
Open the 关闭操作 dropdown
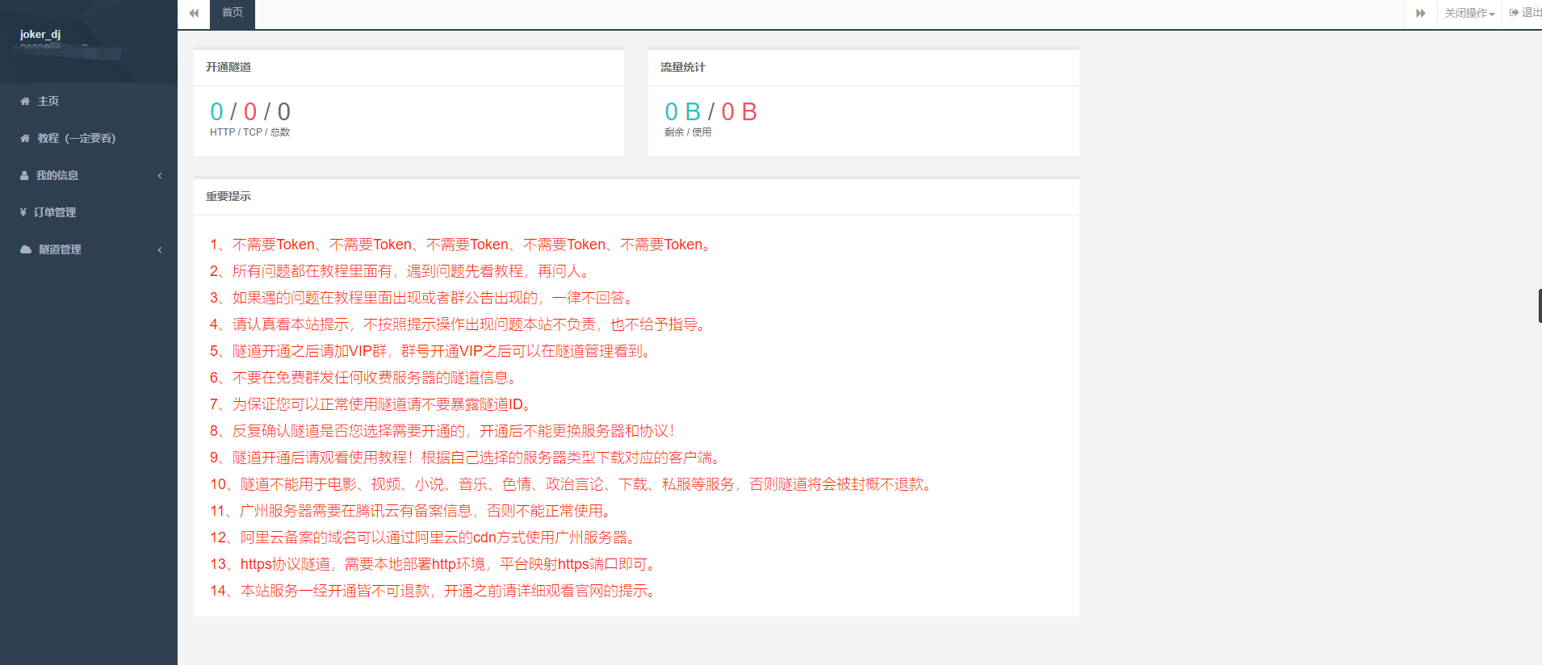click(1469, 13)
